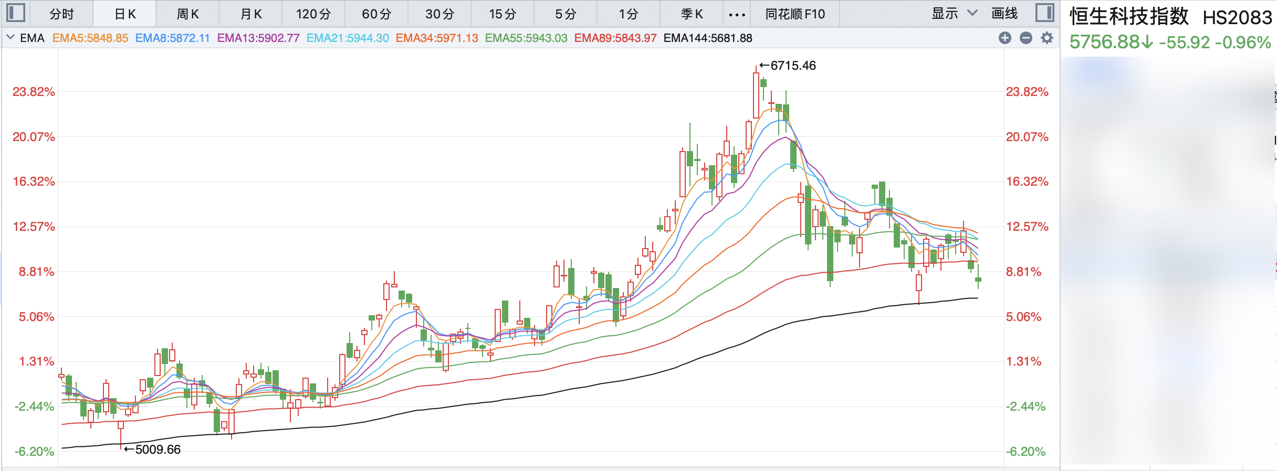This screenshot has width=1277, height=471.
Task: Select the 季K quarterly tab
Action: click(692, 14)
